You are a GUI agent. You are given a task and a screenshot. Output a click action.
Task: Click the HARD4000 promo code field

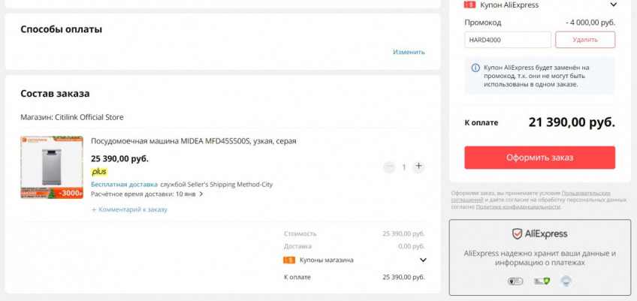click(x=507, y=40)
